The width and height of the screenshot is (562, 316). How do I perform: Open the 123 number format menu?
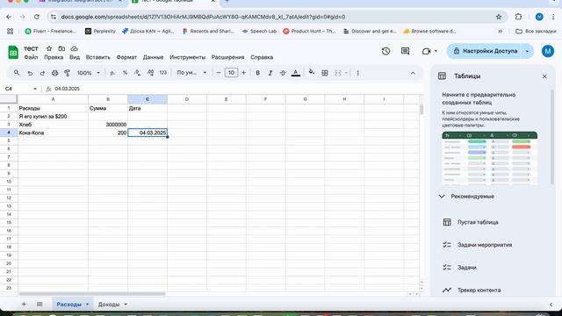click(x=163, y=73)
